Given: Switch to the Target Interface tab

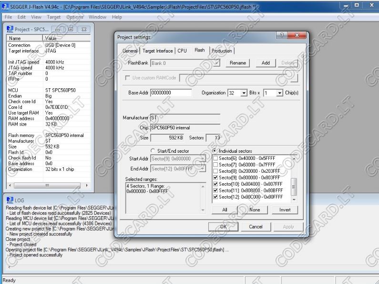Looking at the screenshot, I should pos(158,51).
